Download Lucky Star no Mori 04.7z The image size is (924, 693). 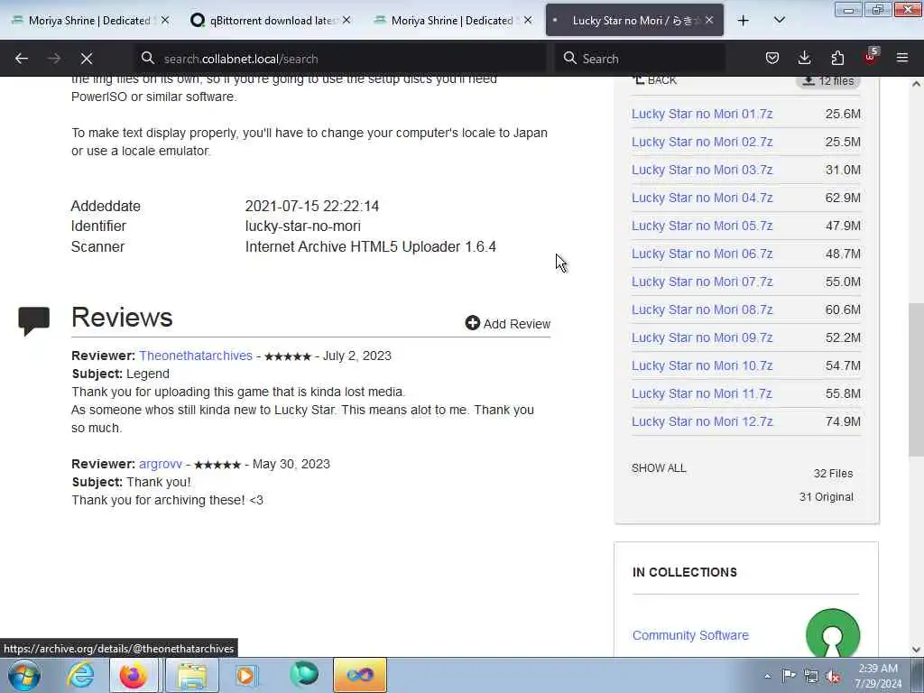pos(702,198)
